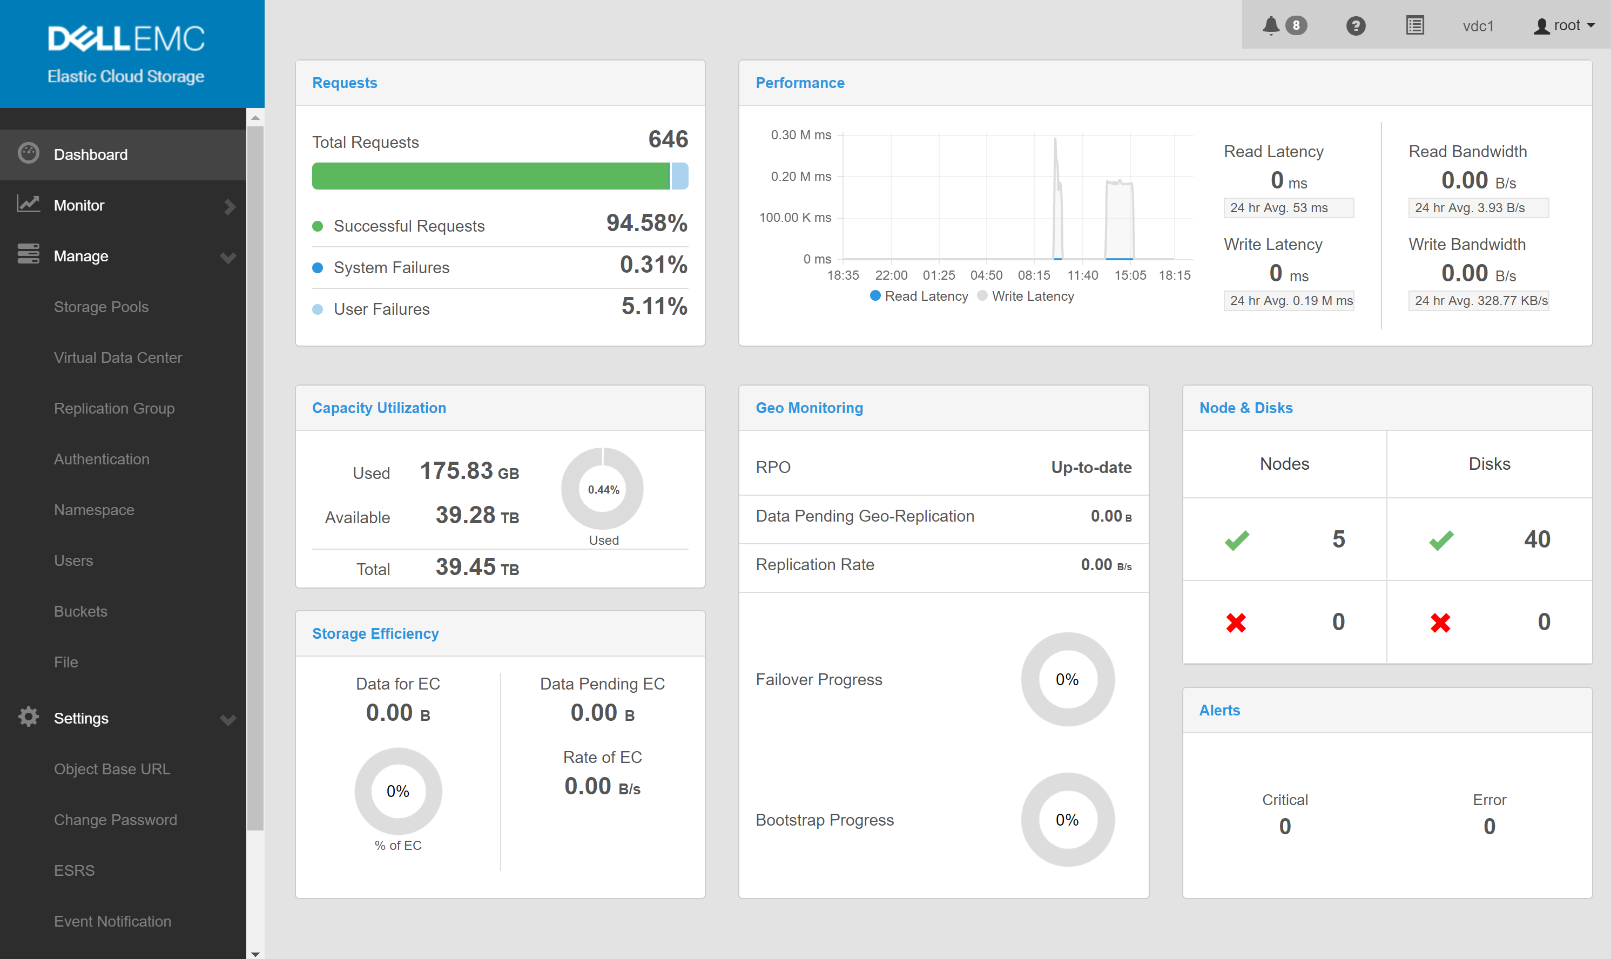Open the Storage Efficiency link

pyautogui.click(x=375, y=633)
